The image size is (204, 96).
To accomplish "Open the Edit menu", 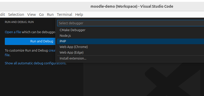I will pos(2,15).
